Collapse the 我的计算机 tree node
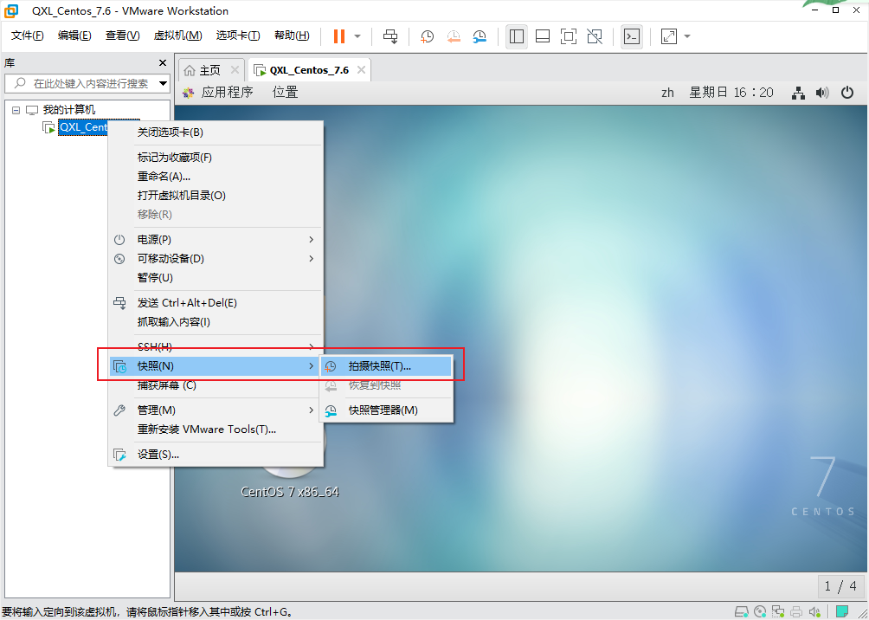869x620 pixels. coord(16,110)
